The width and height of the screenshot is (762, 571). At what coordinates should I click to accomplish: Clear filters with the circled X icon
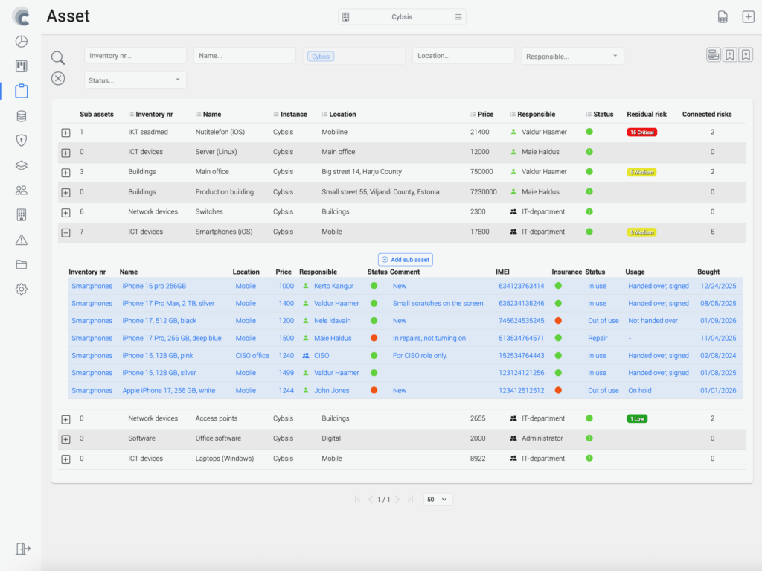tap(58, 79)
